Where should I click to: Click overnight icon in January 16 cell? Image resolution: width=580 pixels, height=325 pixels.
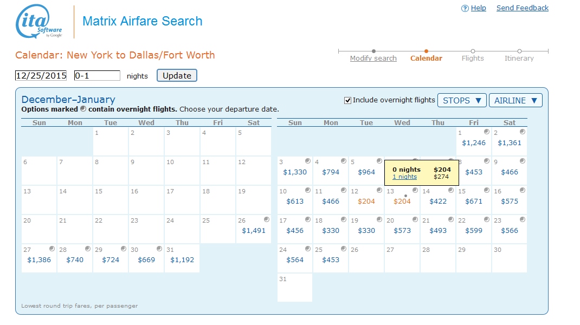coord(522,190)
